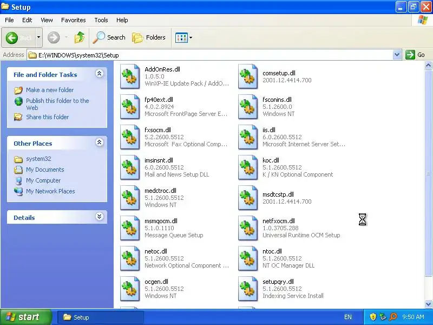Open the address bar dropdown arrow
The image size is (433, 325).
click(397, 55)
